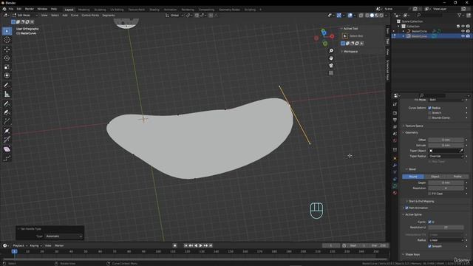Hide BezierCurve in viewport via eye icon
Viewport: 473px width, 266px height.
pyautogui.click(x=463, y=36)
